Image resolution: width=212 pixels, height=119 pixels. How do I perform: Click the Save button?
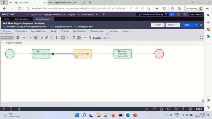click(187, 25)
